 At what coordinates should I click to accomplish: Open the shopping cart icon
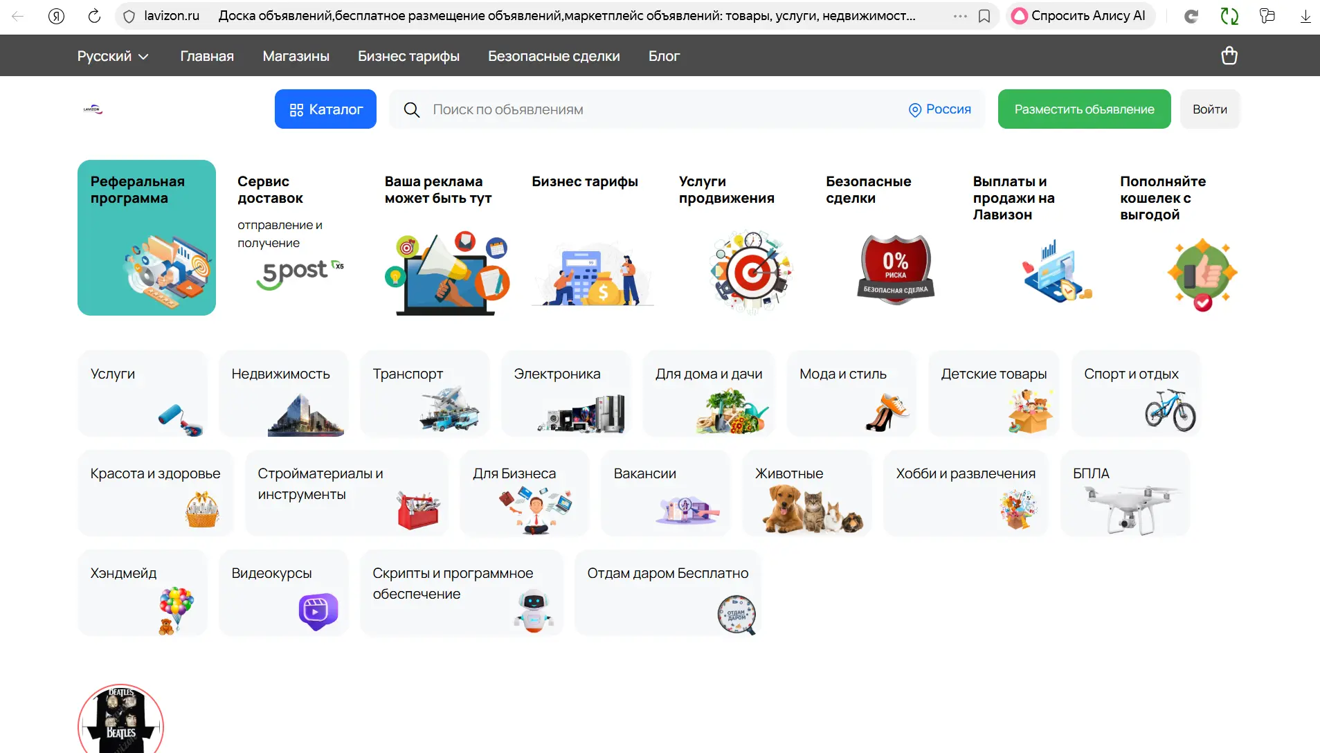pyautogui.click(x=1229, y=55)
